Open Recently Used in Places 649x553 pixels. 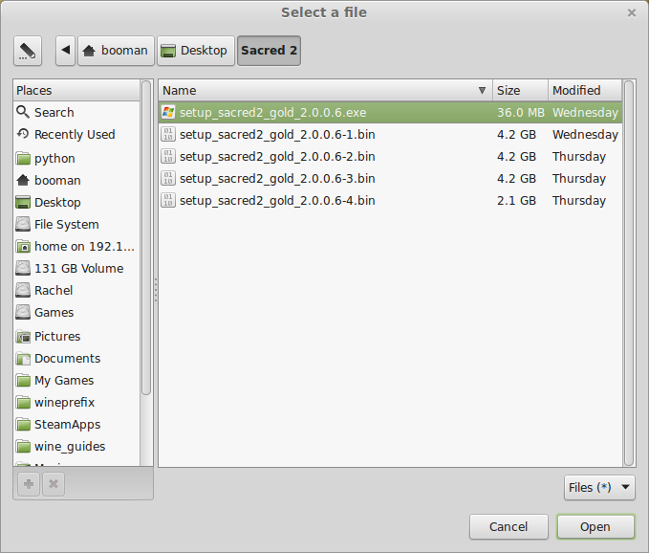[76, 134]
